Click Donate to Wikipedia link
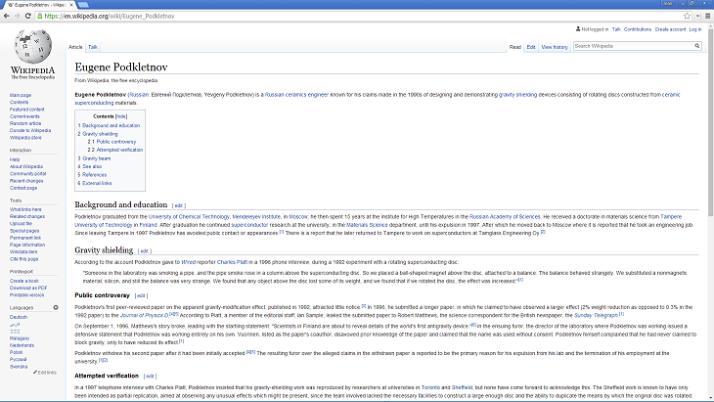 point(30,130)
